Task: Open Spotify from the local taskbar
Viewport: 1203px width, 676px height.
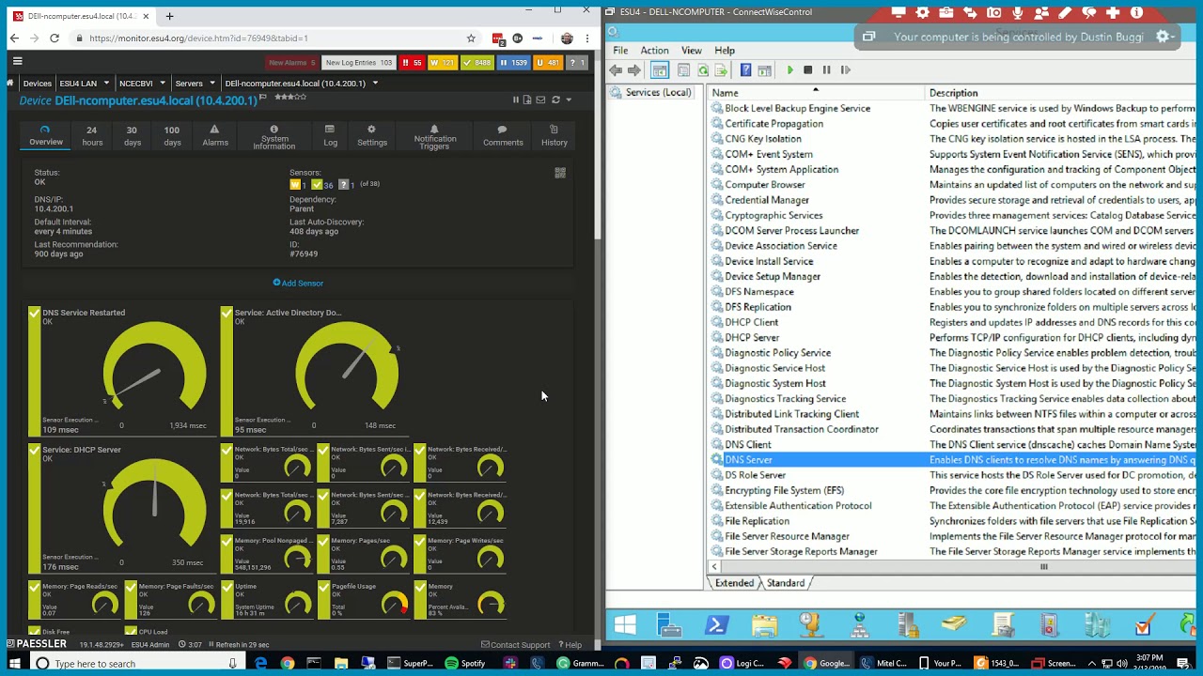Action: pyautogui.click(x=465, y=663)
